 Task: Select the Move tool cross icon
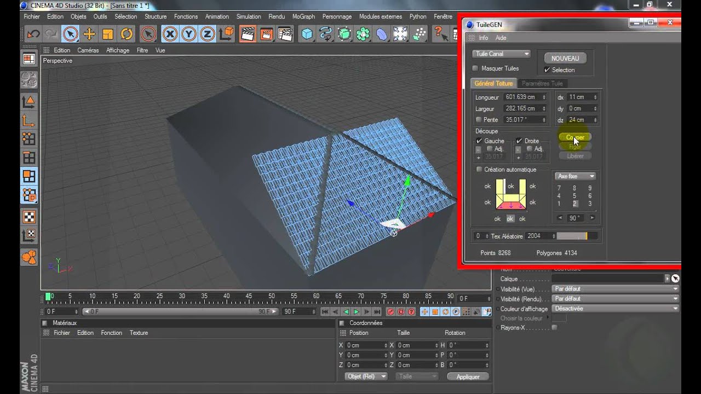[x=89, y=34]
